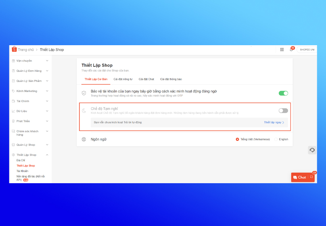The image size is (326, 226).
Task: Open the Cài đặt riêng tư tab
Action: 123,79
